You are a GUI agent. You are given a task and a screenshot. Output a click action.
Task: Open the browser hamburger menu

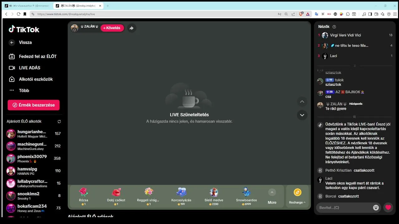tap(395, 14)
